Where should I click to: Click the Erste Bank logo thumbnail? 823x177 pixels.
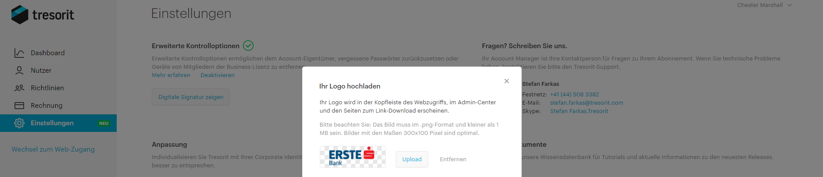pyautogui.click(x=353, y=157)
